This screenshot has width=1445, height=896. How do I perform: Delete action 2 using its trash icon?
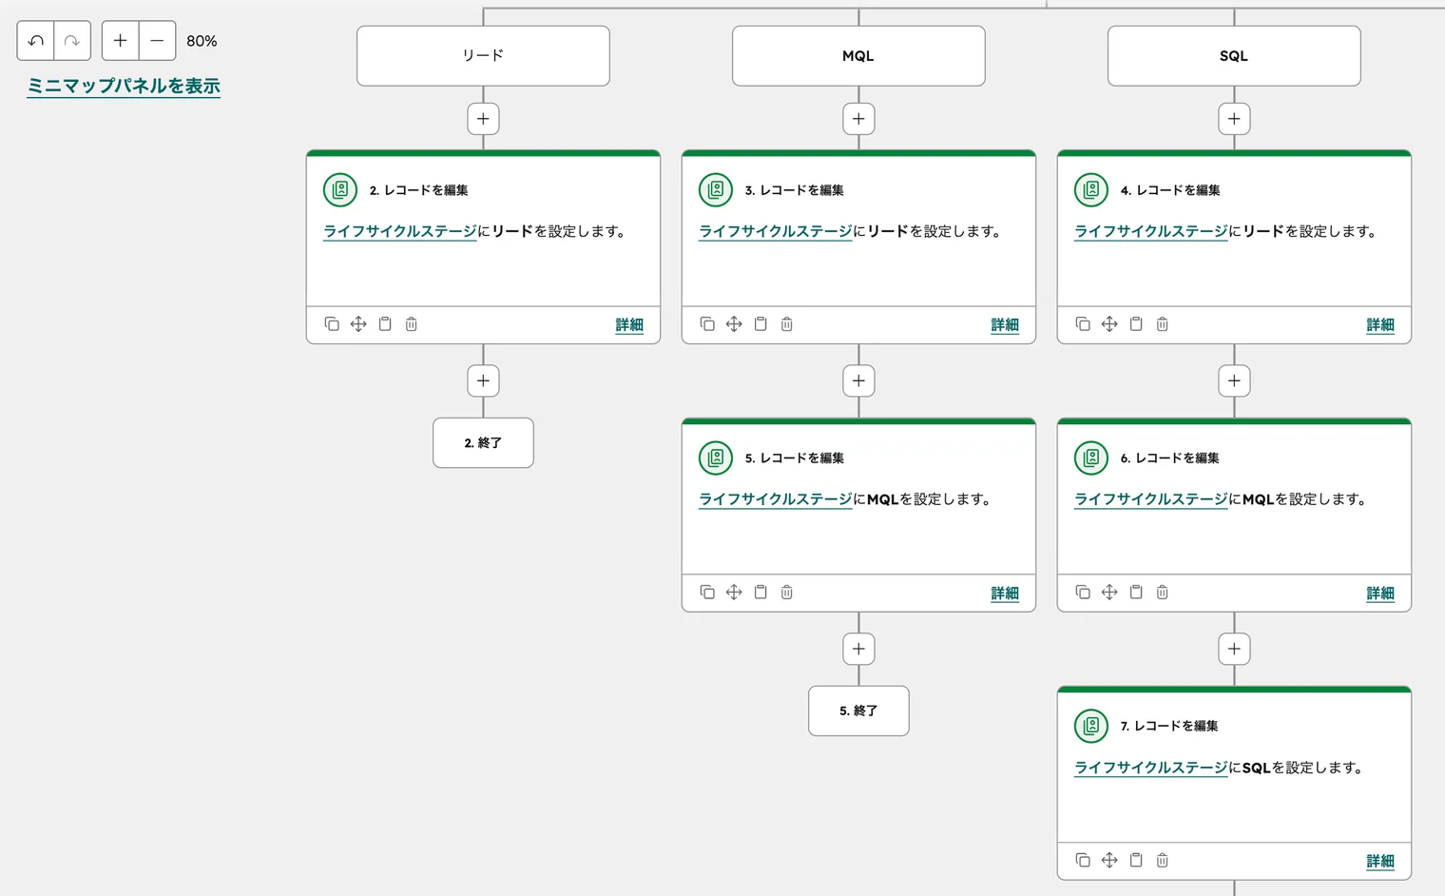click(411, 324)
